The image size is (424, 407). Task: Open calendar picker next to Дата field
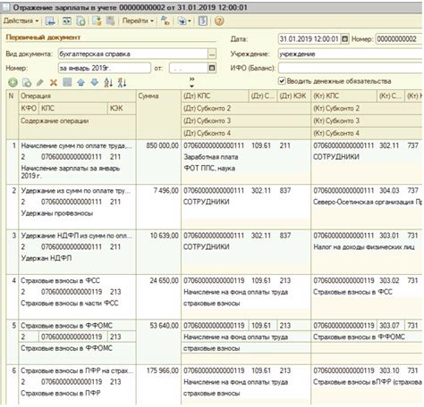point(344,38)
